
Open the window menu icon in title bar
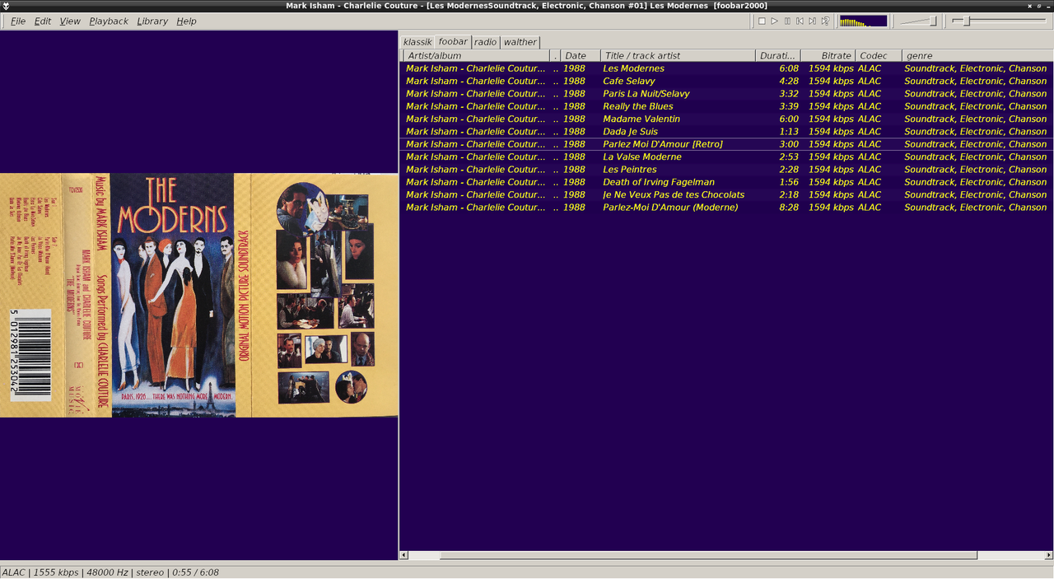click(x=6, y=6)
